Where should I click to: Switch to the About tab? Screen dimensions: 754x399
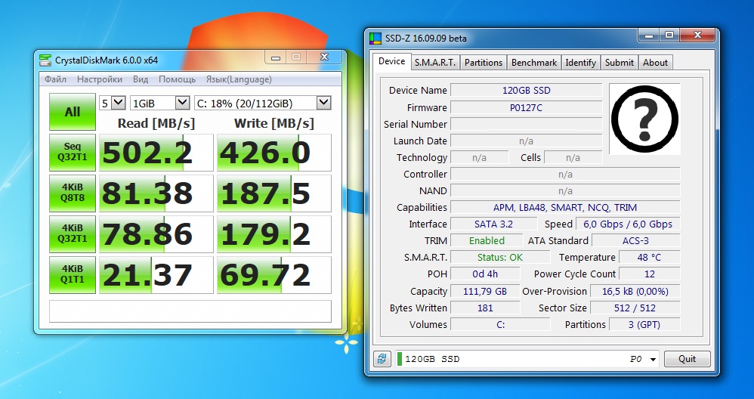(x=656, y=63)
